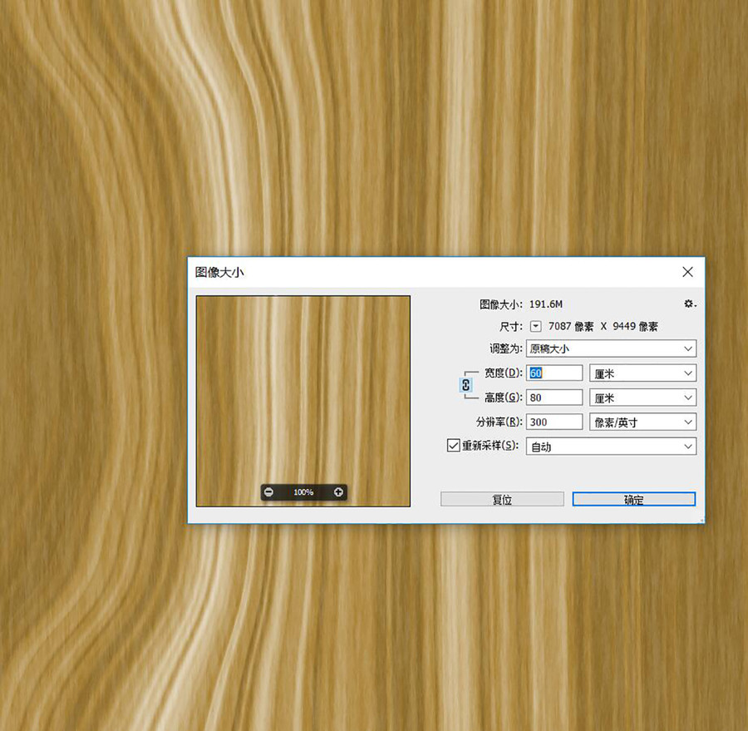Viewport: 748px width, 731px height.
Task: Open the 高度 unit 厘米 dropdown
Action: pos(642,398)
